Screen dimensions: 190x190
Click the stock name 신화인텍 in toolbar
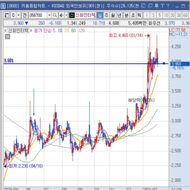[x=85, y=15]
